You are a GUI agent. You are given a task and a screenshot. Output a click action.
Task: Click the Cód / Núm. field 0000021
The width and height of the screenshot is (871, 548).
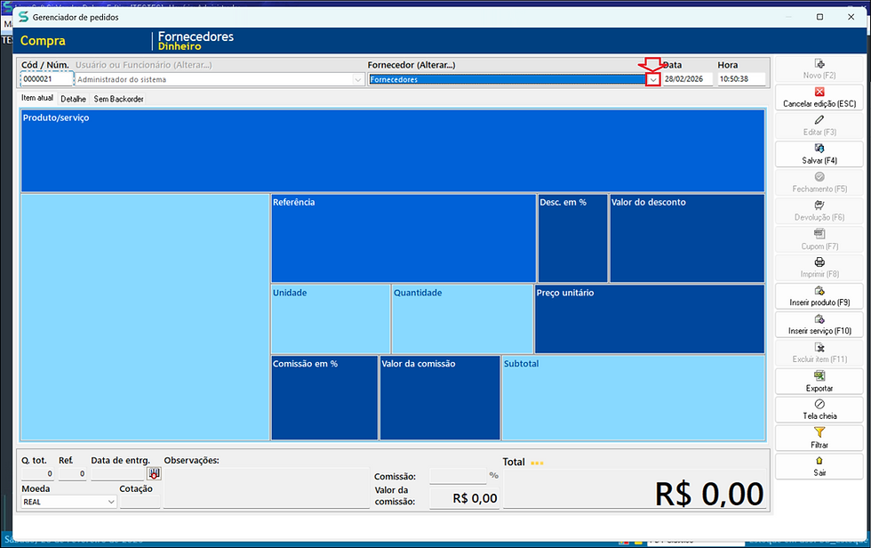(46, 79)
